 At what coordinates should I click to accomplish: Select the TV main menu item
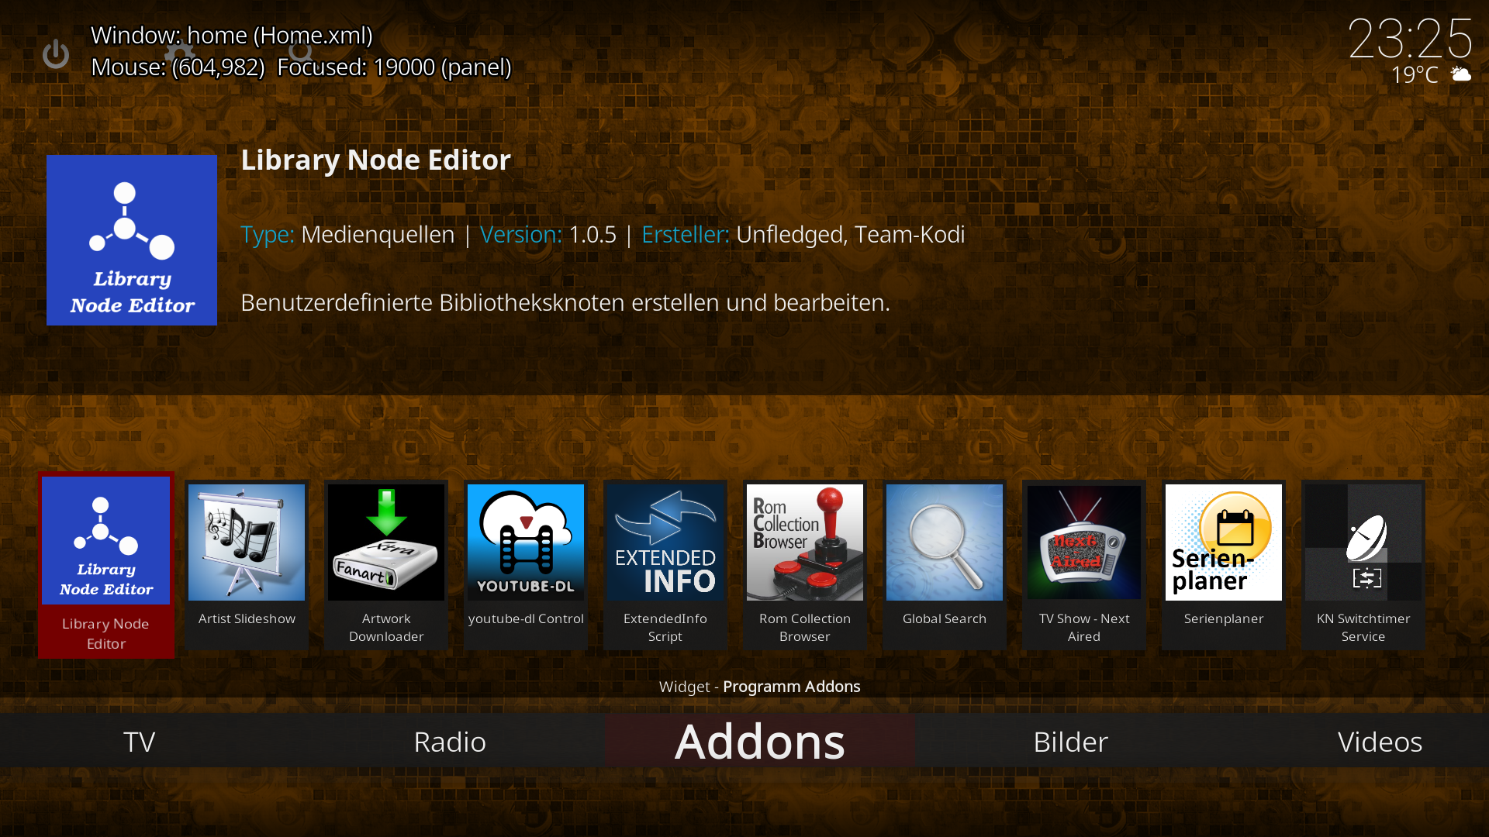pos(140,742)
